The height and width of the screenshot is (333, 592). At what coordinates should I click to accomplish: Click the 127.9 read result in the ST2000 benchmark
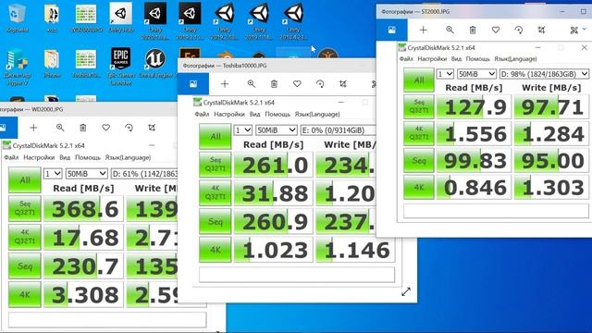474,107
